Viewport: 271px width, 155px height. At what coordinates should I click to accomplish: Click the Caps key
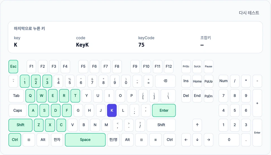click(x=18, y=111)
